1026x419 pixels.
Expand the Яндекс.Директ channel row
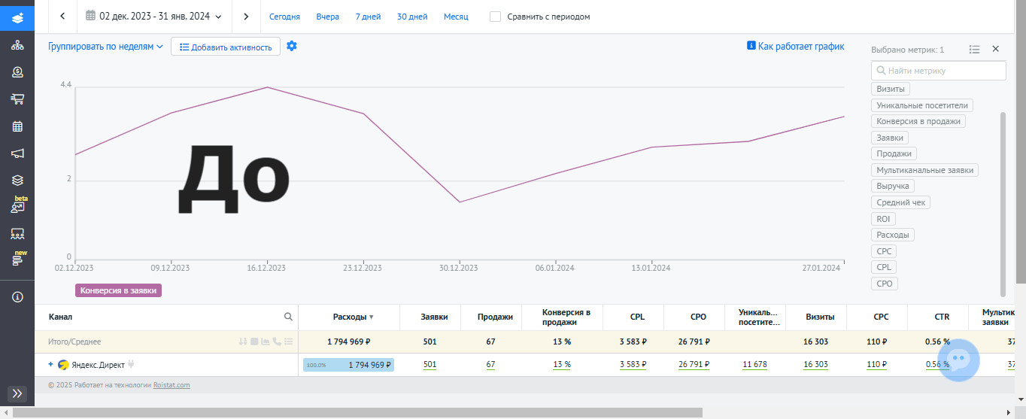(51, 365)
